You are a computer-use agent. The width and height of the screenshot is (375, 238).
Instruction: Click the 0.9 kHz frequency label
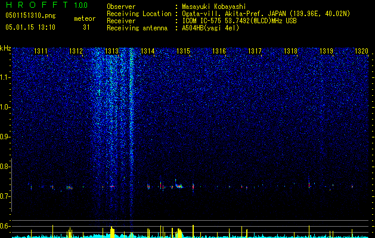pyautogui.click(x=5, y=137)
